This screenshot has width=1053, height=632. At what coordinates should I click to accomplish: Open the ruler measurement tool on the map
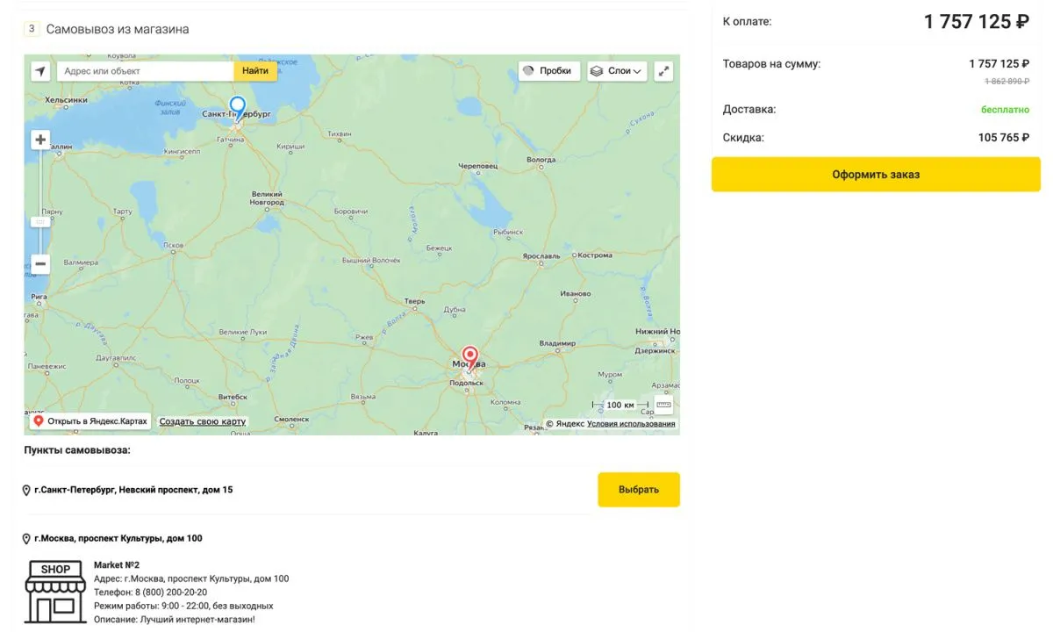click(663, 404)
